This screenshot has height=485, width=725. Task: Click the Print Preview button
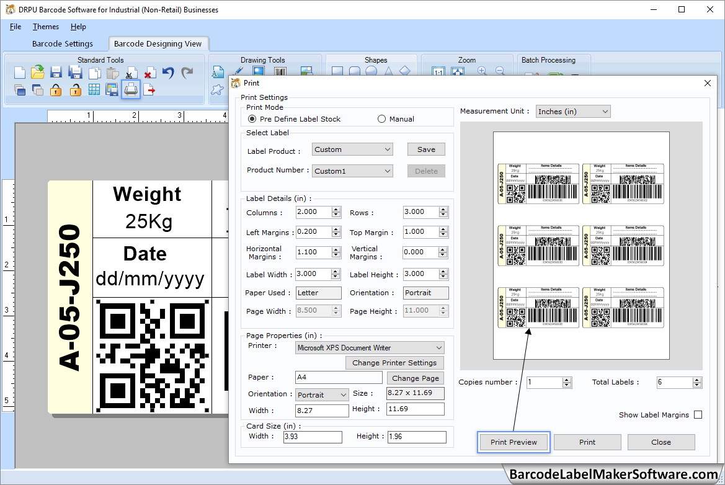pos(513,442)
